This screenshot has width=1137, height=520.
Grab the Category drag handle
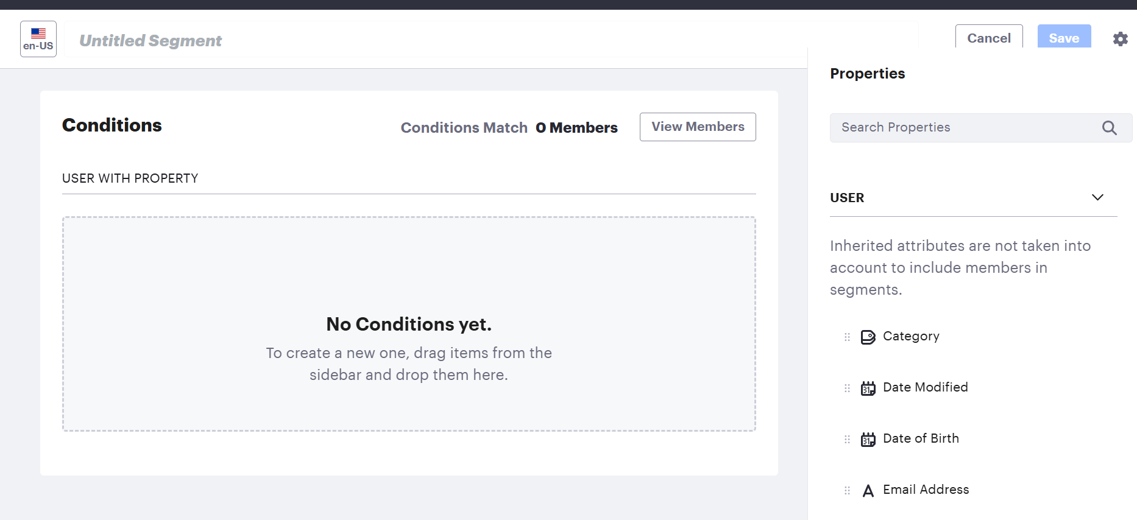pyautogui.click(x=847, y=337)
